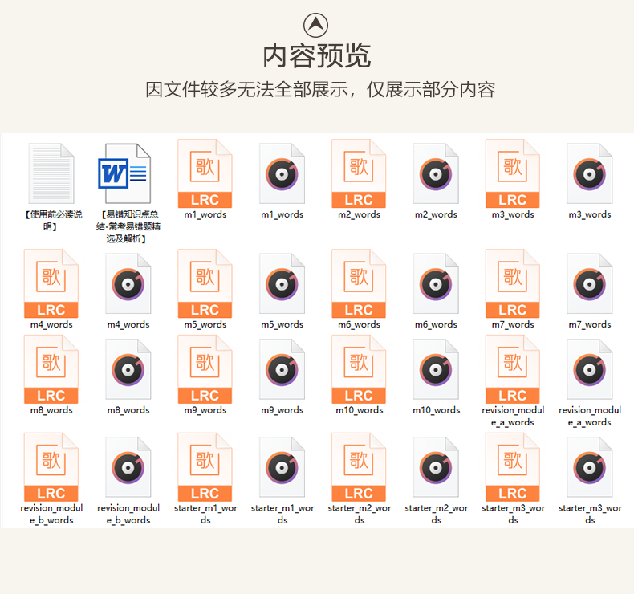Image resolution: width=634 pixels, height=594 pixels.
Task: Click starter_m2_words name under the LRC icon
Action: [359, 514]
